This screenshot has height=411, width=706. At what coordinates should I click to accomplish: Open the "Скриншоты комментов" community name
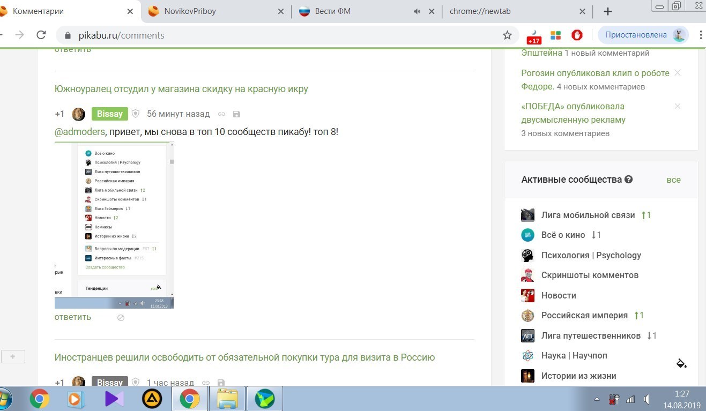coord(590,275)
